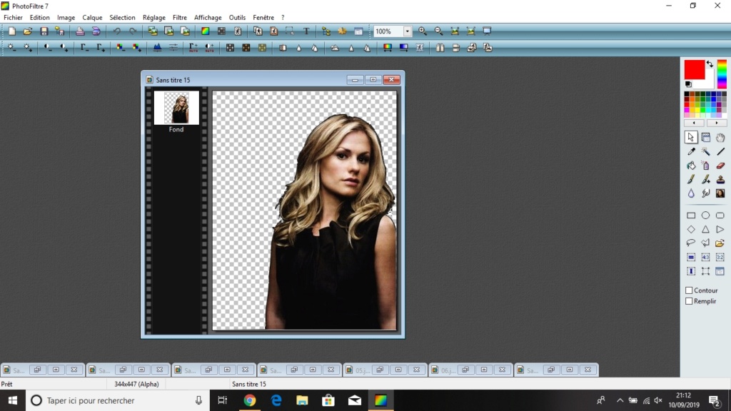
Task: Click the Text tool T icon
Action: click(306, 31)
